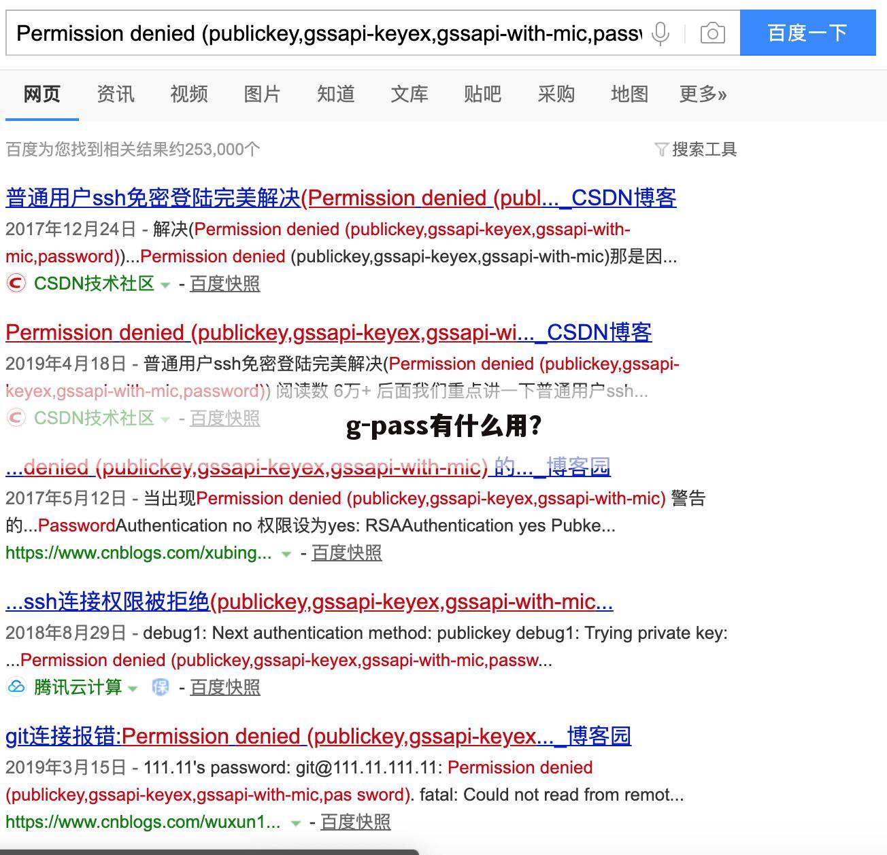
Task: Open 百度快照 next to cnblogs.com/wuxun1
Action: [356, 822]
